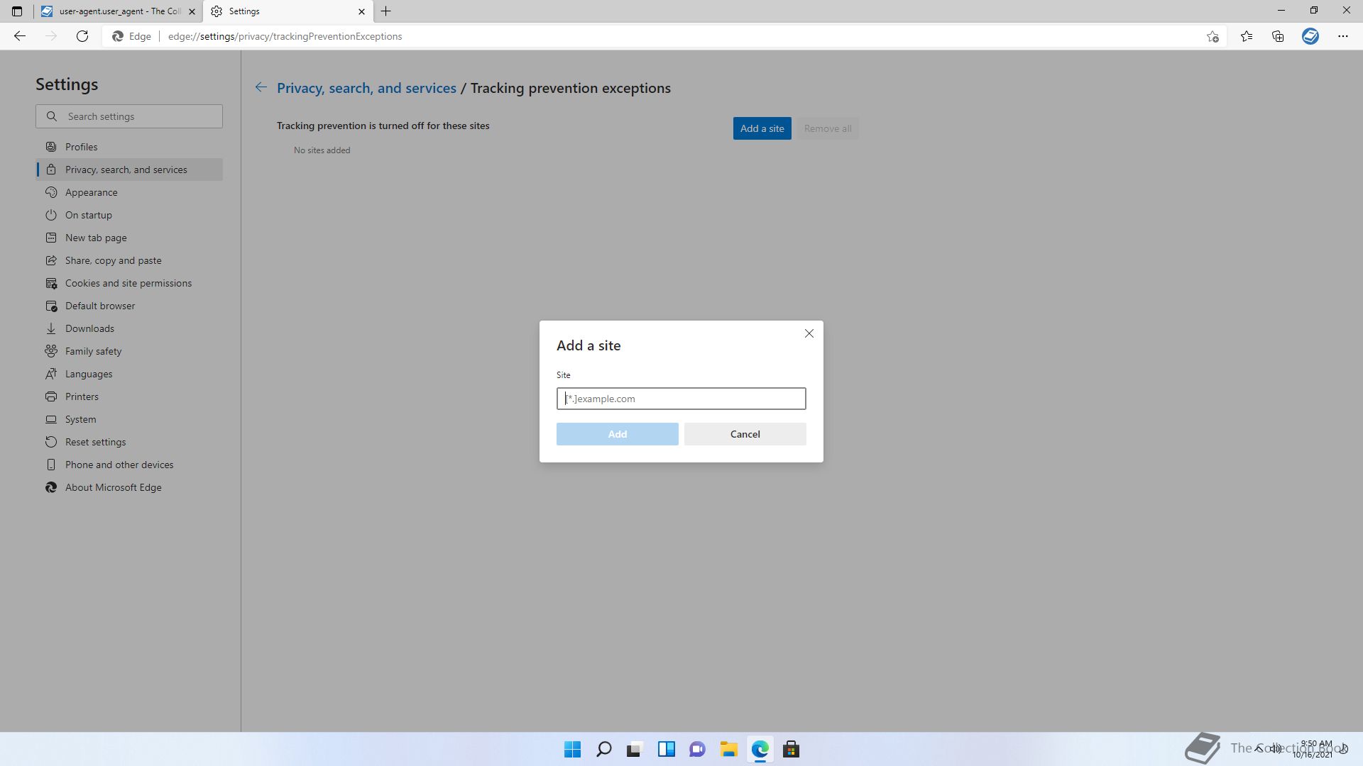Open New tab page settings
This screenshot has height=766, width=1363.
point(129,238)
